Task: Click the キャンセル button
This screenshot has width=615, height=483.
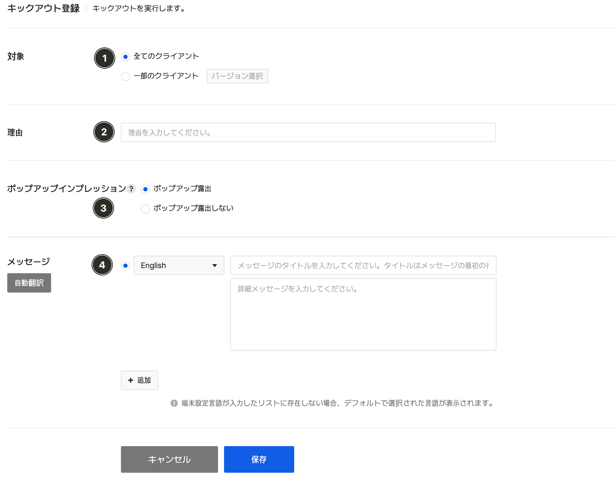Action: point(169,459)
